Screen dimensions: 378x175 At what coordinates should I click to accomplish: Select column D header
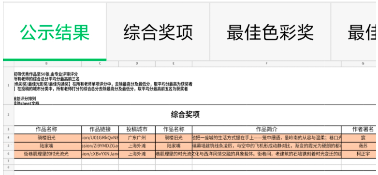(137, 64)
